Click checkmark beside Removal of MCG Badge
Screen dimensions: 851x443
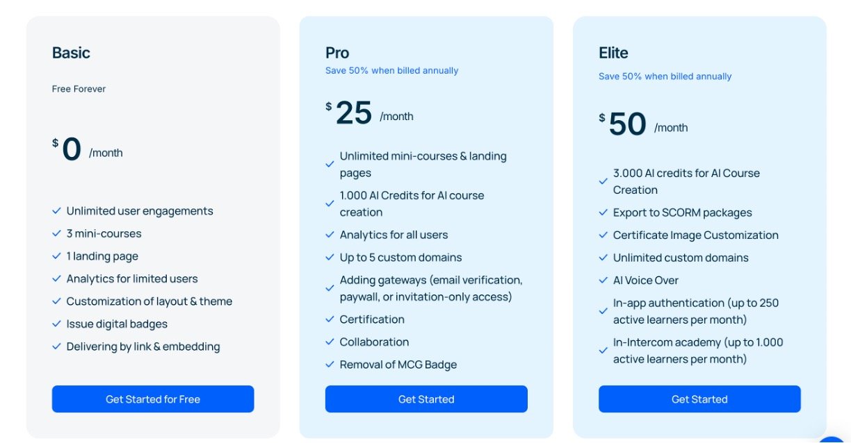pos(330,365)
